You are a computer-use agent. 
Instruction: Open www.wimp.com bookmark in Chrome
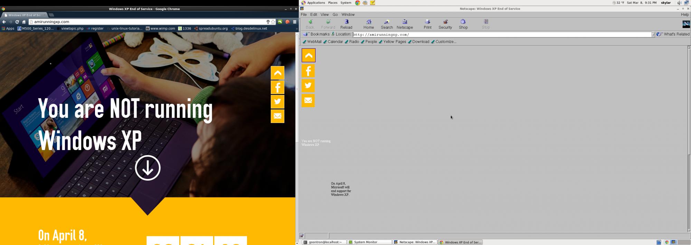pyautogui.click(x=160, y=29)
